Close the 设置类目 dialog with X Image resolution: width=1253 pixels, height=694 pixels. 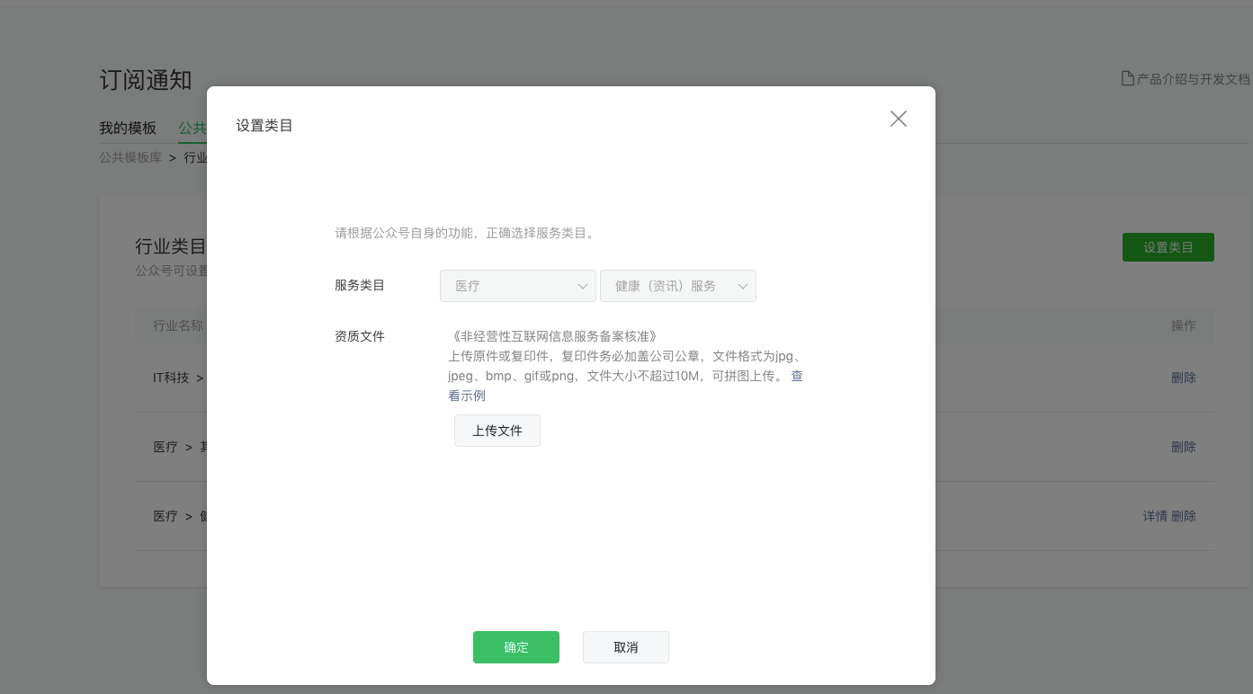click(x=898, y=119)
